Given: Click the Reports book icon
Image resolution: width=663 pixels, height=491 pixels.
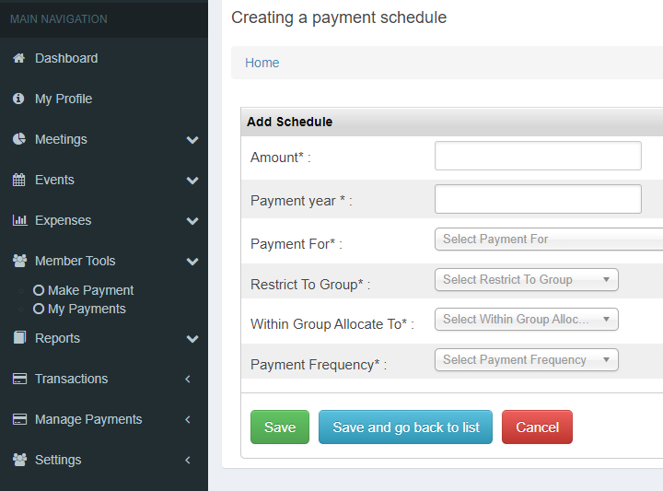Looking at the screenshot, I should pyautogui.click(x=19, y=337).
